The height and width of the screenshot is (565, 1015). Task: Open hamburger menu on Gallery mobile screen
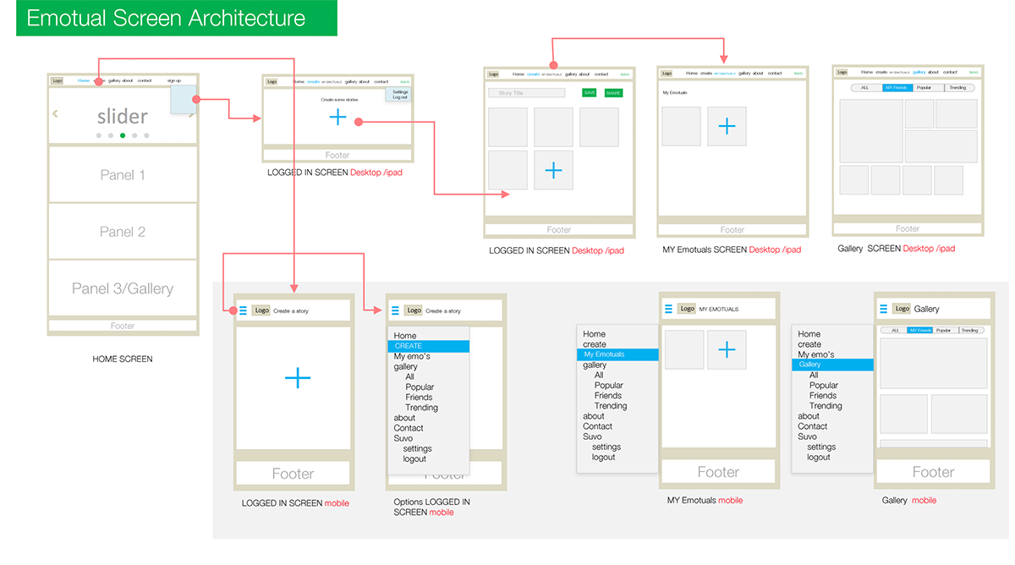pyautogui.click(x=884, y=309)
